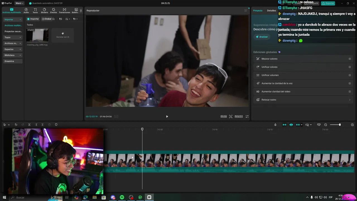Open the Relación aspect ratio button
Image resolution: width=357 pixels, height=201 pixels.
(239, 116)
